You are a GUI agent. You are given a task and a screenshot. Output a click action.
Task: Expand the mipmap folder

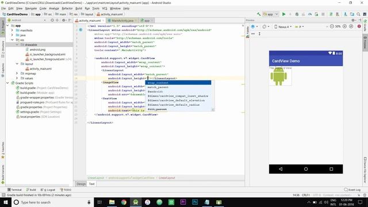point(17,74)
